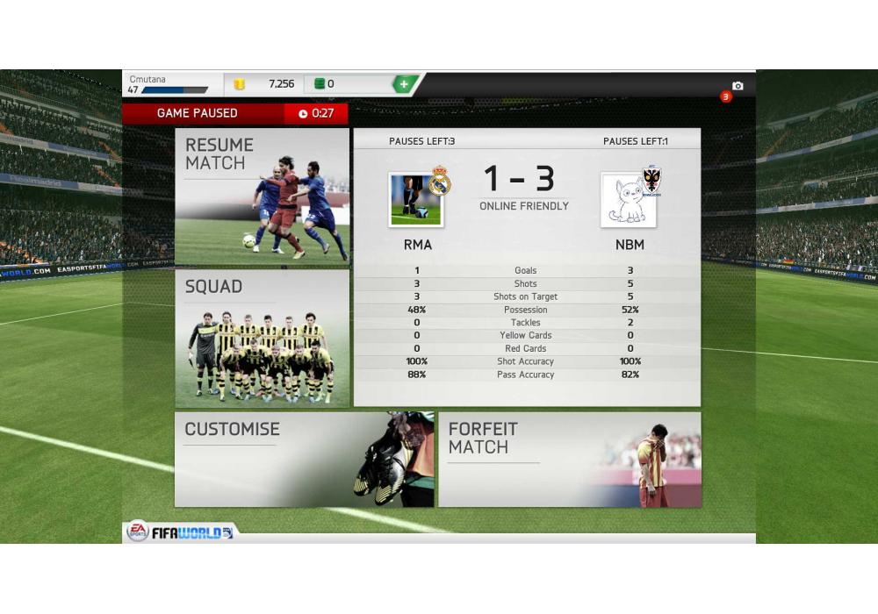Click the EA Sports FIFA World logo
The height and width of the screenshot is (614, 878).
pyautogui.click(x=180, y=532)
